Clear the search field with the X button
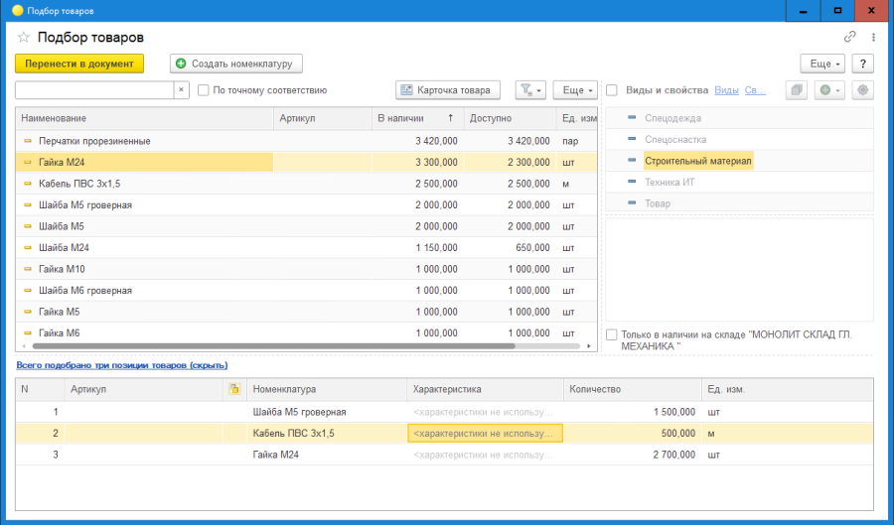This screenshot has width=894, height=525. pyautogui.click(x=181, y=90)
